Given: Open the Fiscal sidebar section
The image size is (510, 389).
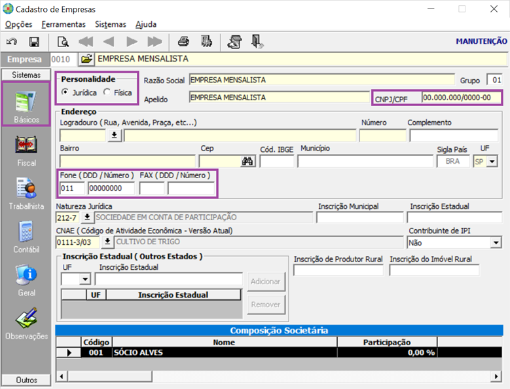Looking at the screenshot, I should click(x=26, y=151).
